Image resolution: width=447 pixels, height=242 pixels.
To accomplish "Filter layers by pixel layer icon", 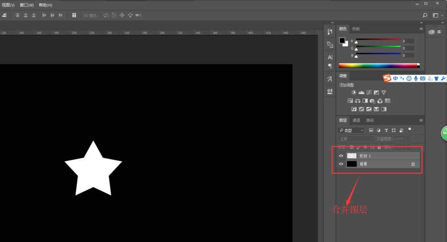I will [371, 130].
